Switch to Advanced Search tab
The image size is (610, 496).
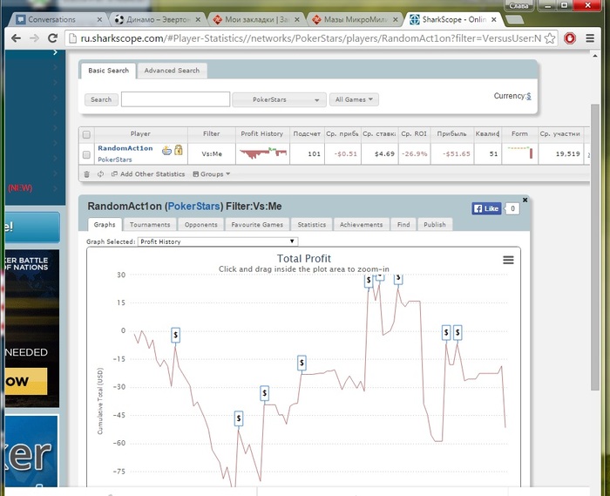tap(172, 71)
